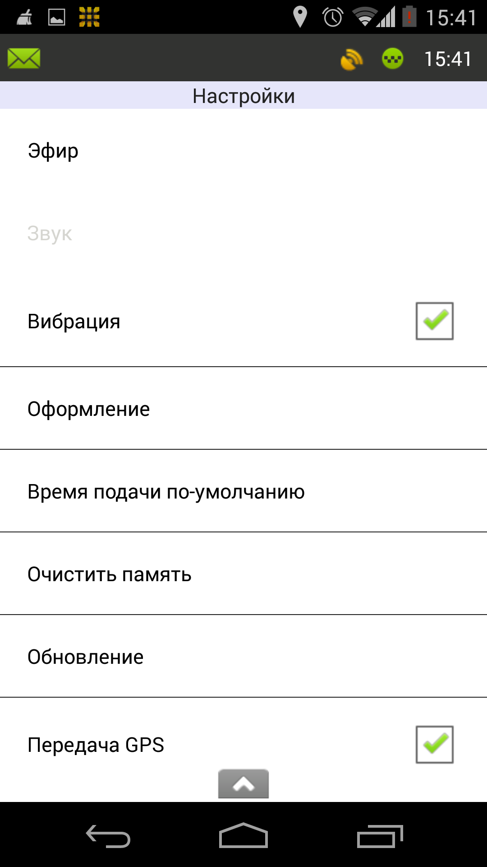Expand the bottom panel with up chevron
This screenshot has height=867, width=487.
point(243,784)
